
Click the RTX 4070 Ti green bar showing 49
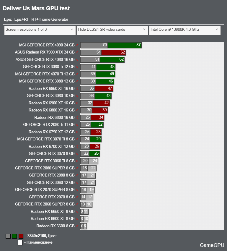point(105,74)
